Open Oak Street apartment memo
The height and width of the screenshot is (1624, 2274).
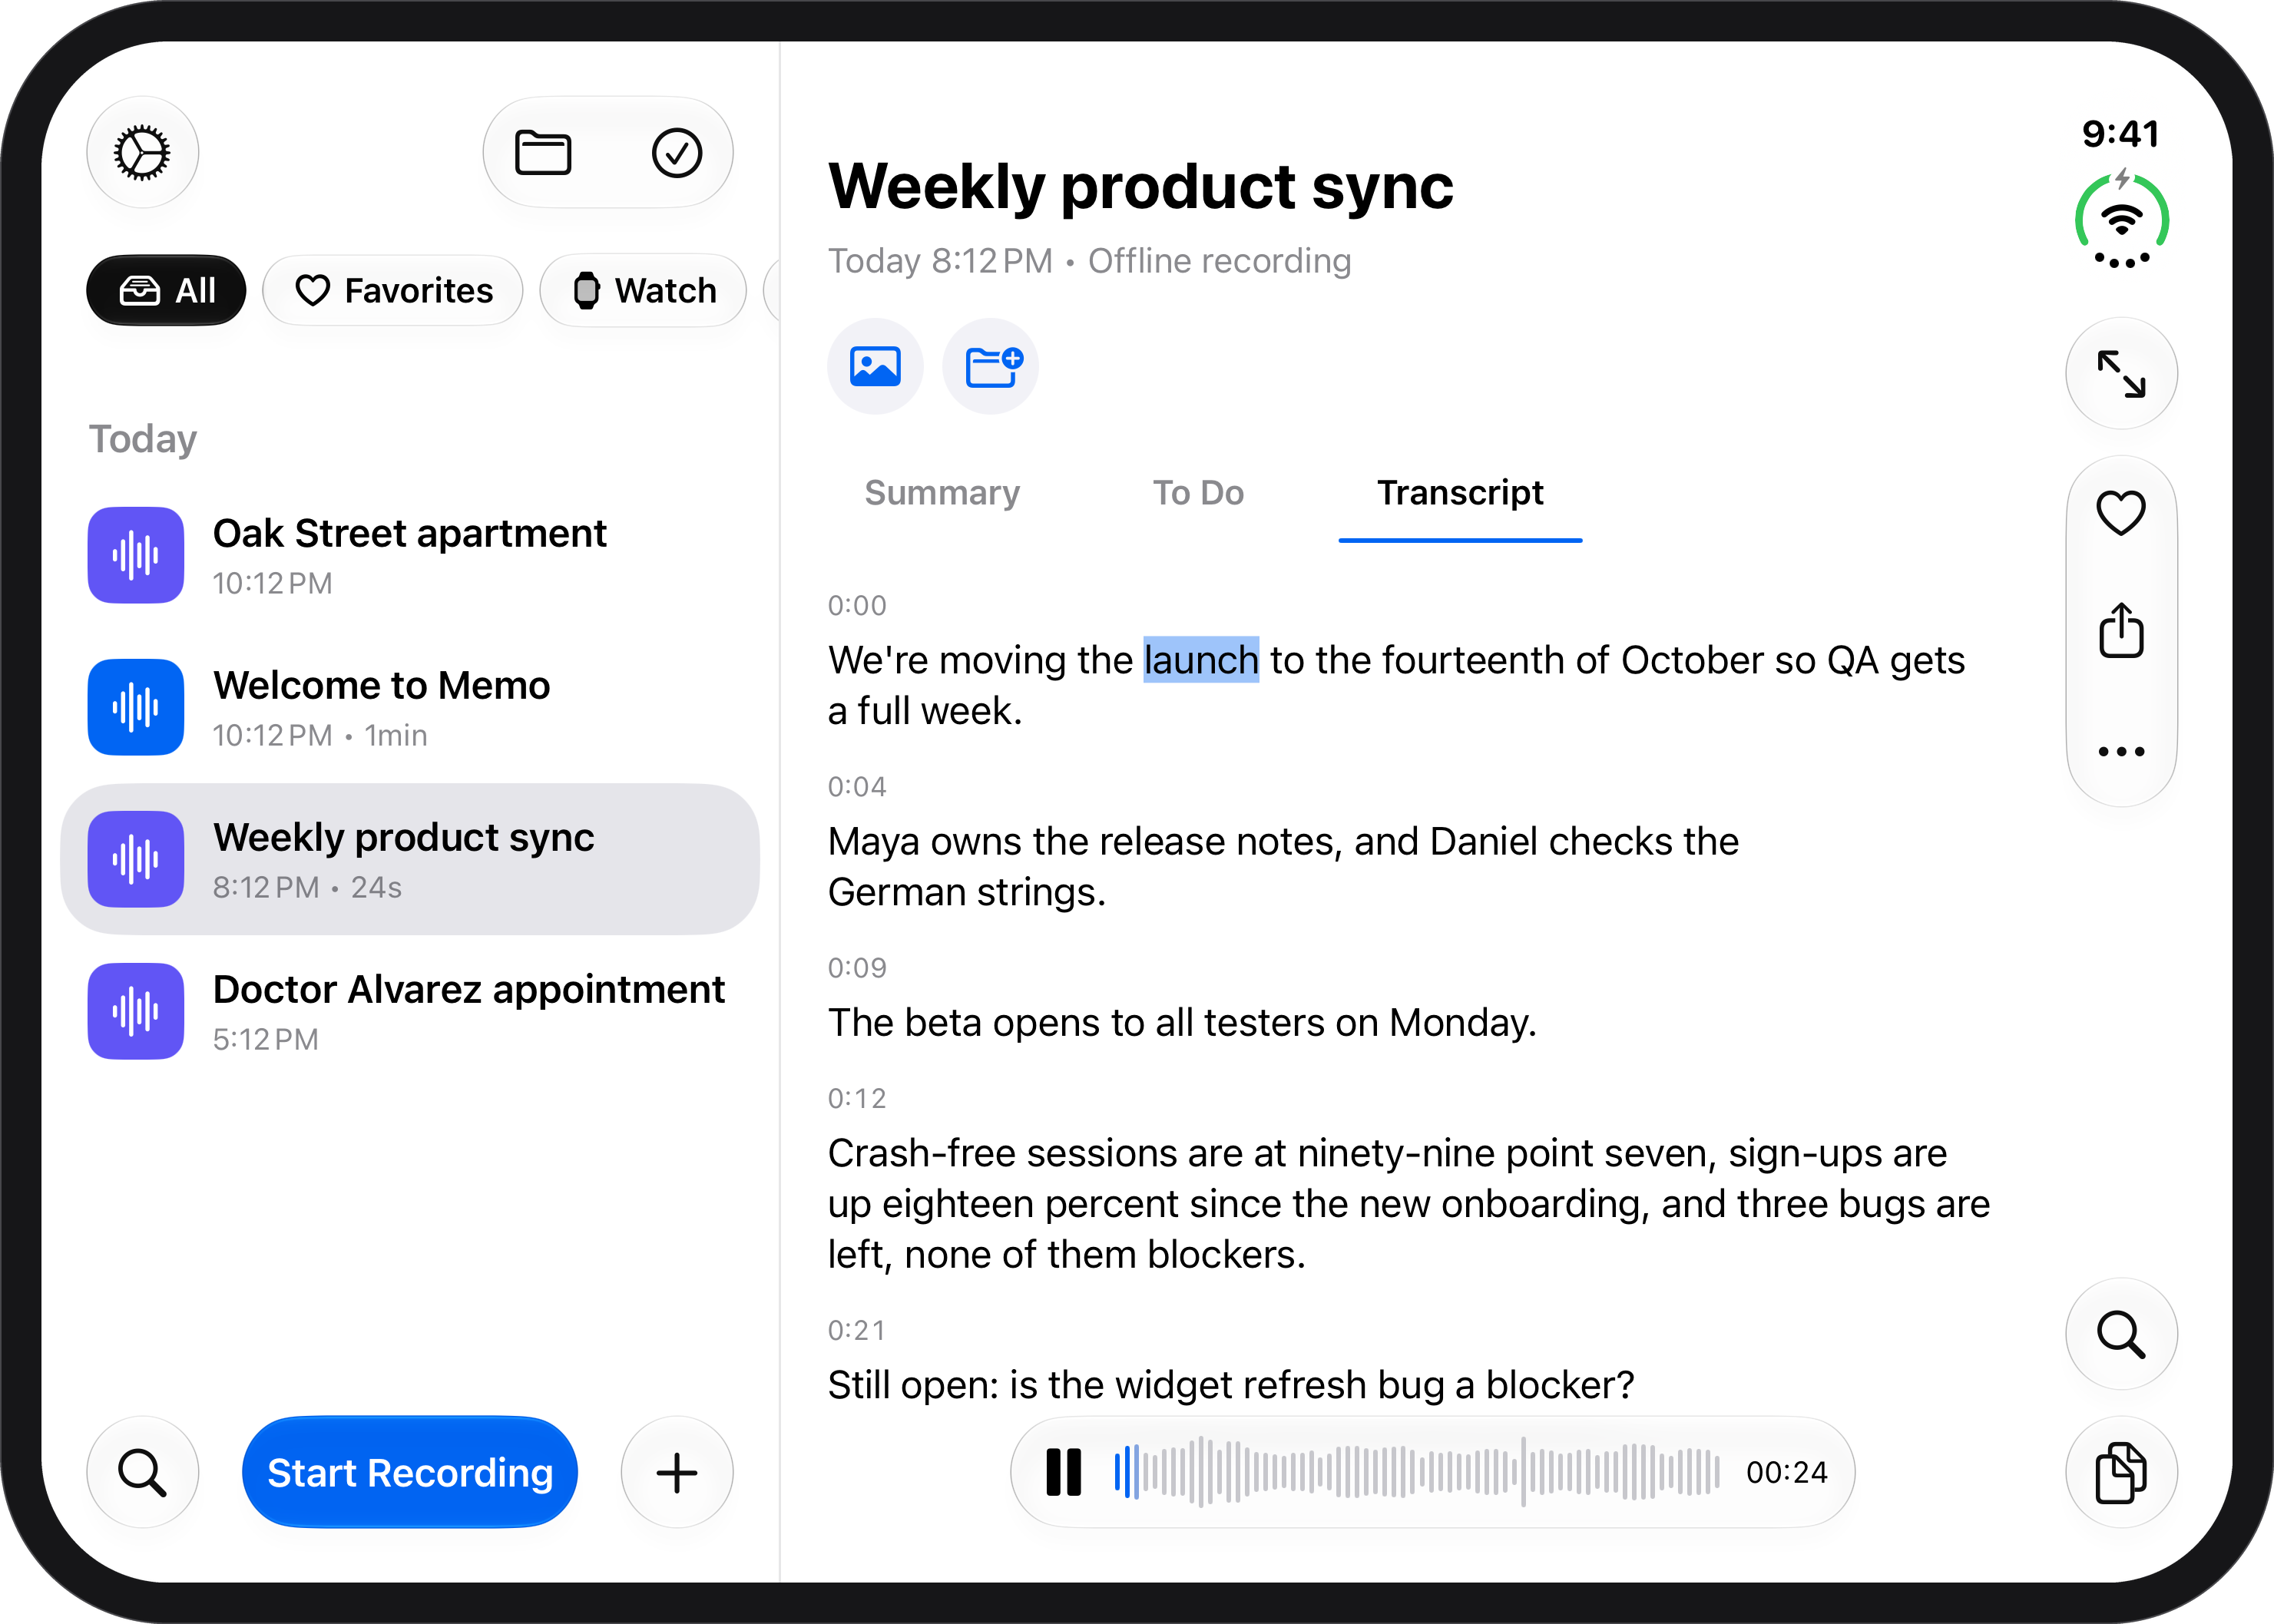pyautogui.click(x=410, y=556)
